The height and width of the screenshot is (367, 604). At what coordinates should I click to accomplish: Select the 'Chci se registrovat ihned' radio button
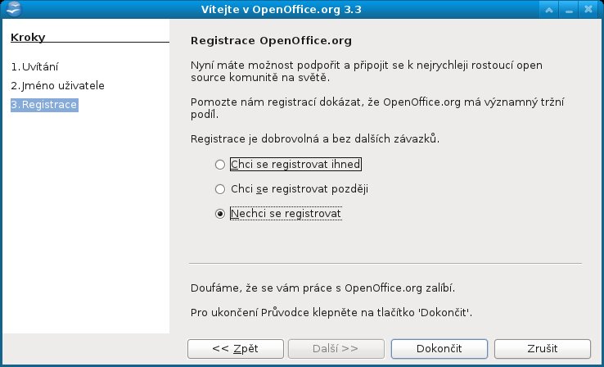220,165
